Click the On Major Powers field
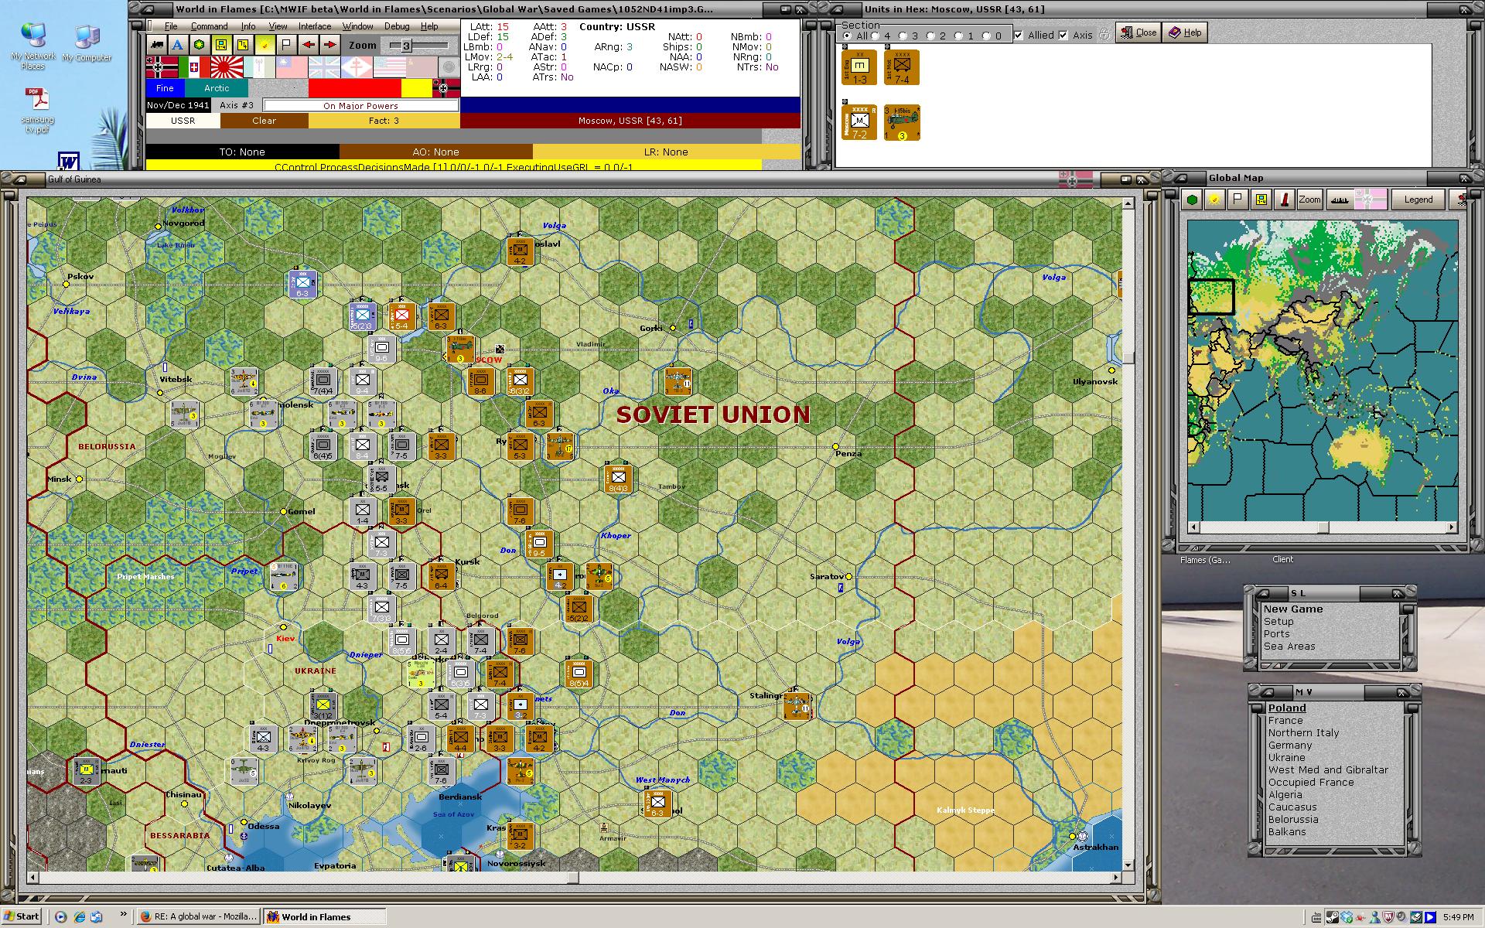This screenshot has width=1485, height=928. pos(360,105)
